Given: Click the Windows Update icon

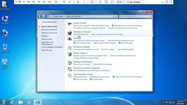Looking at the screenshot, I should (x=70, y=48).
